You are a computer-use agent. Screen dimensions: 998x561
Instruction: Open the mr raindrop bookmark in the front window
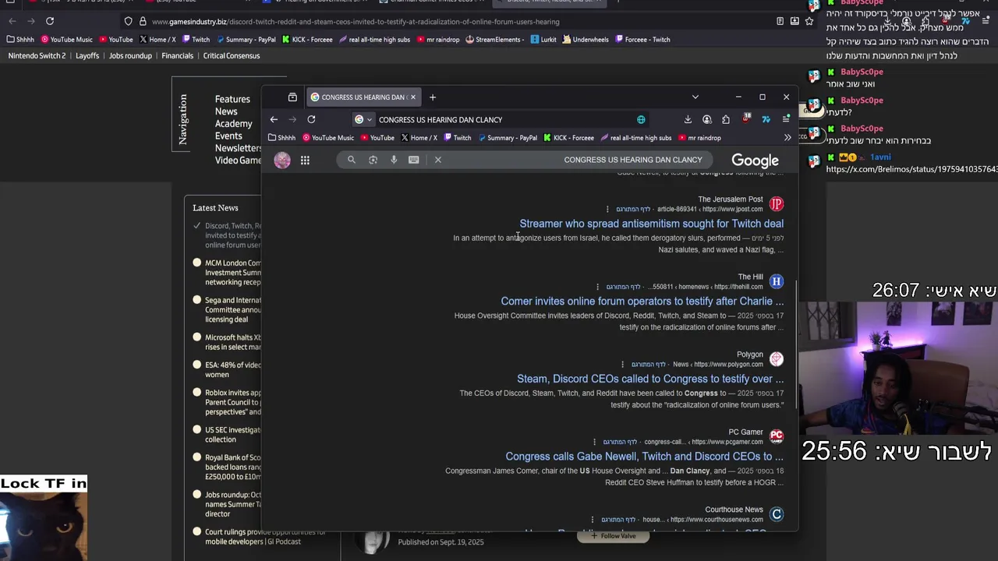coord(699,138)
